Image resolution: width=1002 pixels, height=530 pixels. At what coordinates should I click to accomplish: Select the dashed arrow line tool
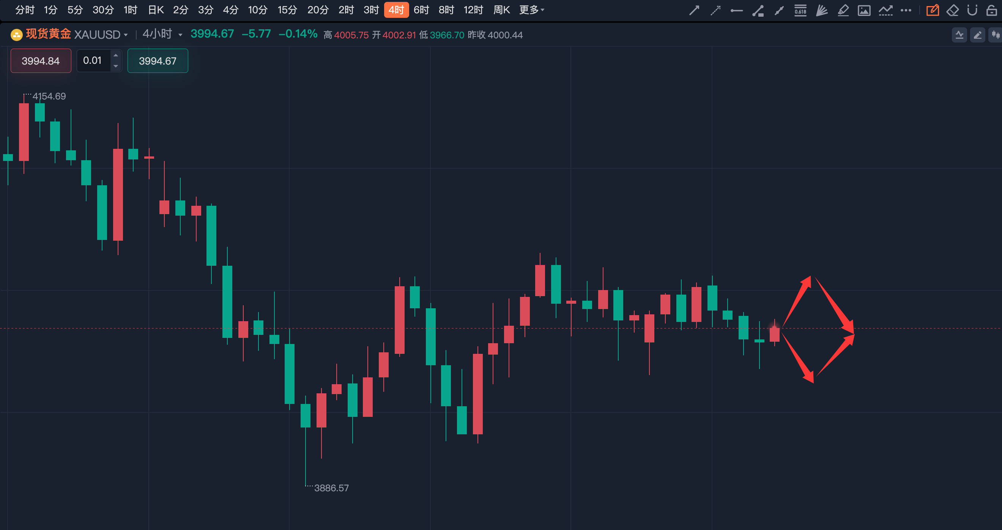715,10
